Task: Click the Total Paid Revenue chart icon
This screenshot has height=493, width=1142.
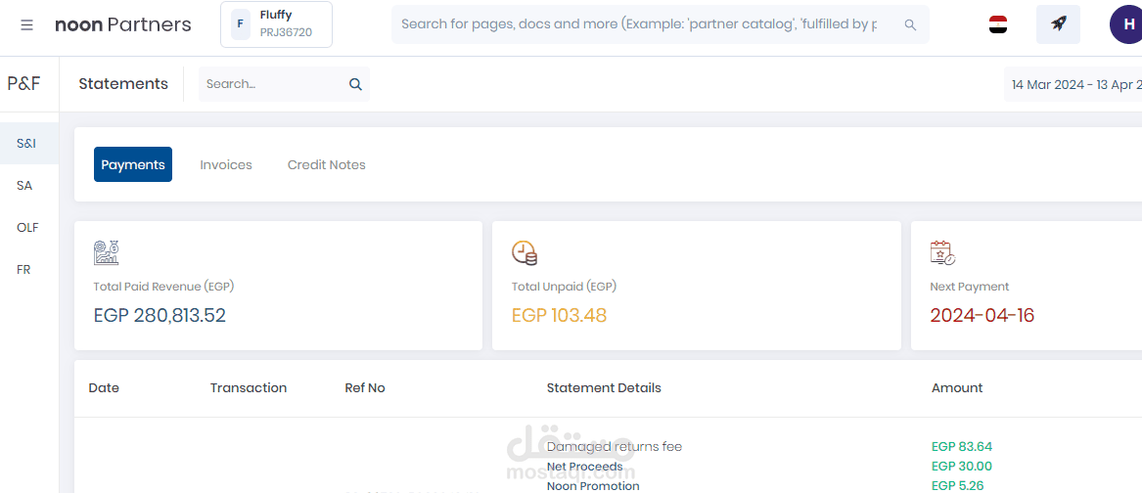Action: (107, 252)
